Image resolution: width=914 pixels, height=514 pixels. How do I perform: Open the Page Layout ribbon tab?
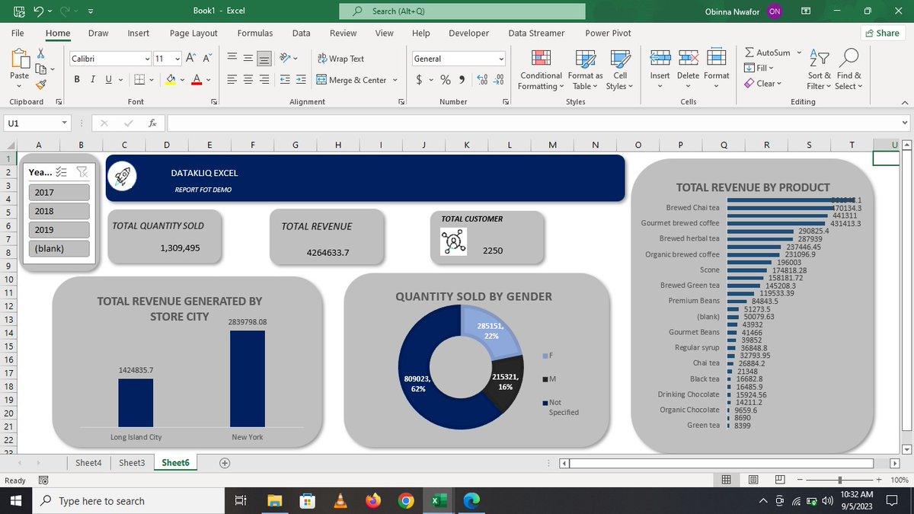pos(193,33)
